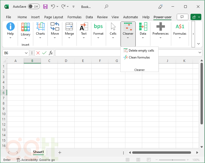Toggle the AutoSave switch

pos(34,7)
